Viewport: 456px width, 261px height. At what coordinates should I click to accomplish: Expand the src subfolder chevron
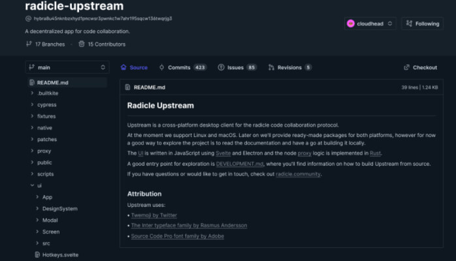(37, 243)
